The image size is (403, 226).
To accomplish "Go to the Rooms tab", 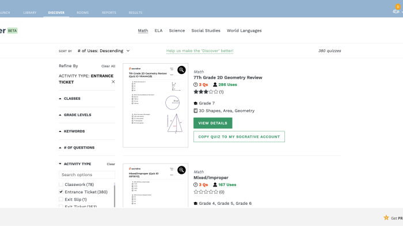I will click(82, 13).
